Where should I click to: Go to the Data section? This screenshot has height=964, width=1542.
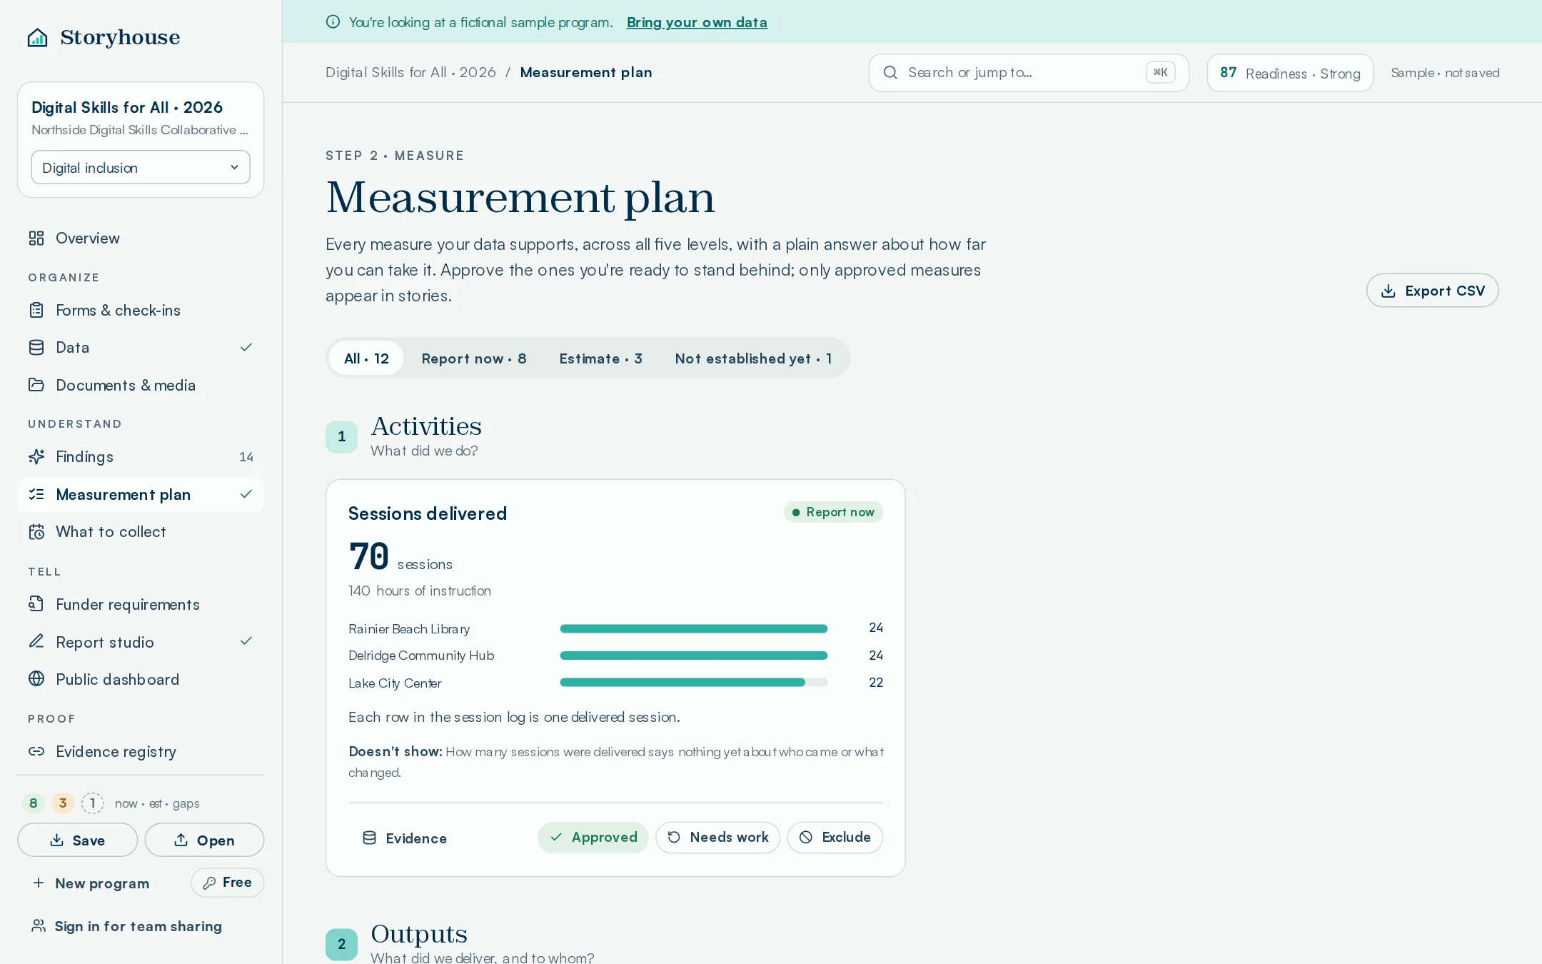141,347
